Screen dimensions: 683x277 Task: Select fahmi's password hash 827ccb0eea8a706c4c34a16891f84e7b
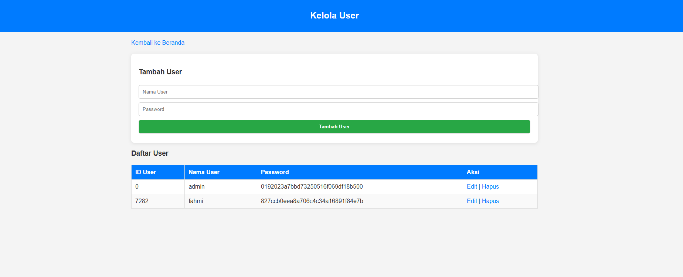point(312,201)
